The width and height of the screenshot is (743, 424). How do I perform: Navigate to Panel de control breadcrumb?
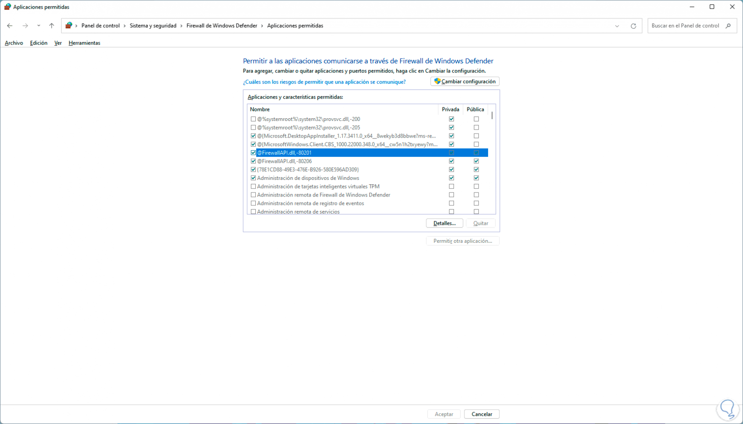(x=100, y=26)
